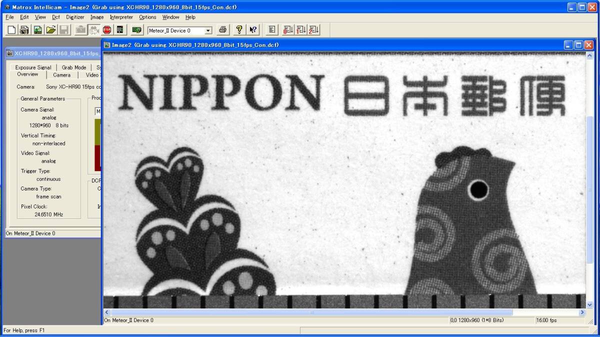The width and height of the screenshot is (600, 337).
Task: Click the image window horizontal scrollbar thumb
Action: [311, 312]
